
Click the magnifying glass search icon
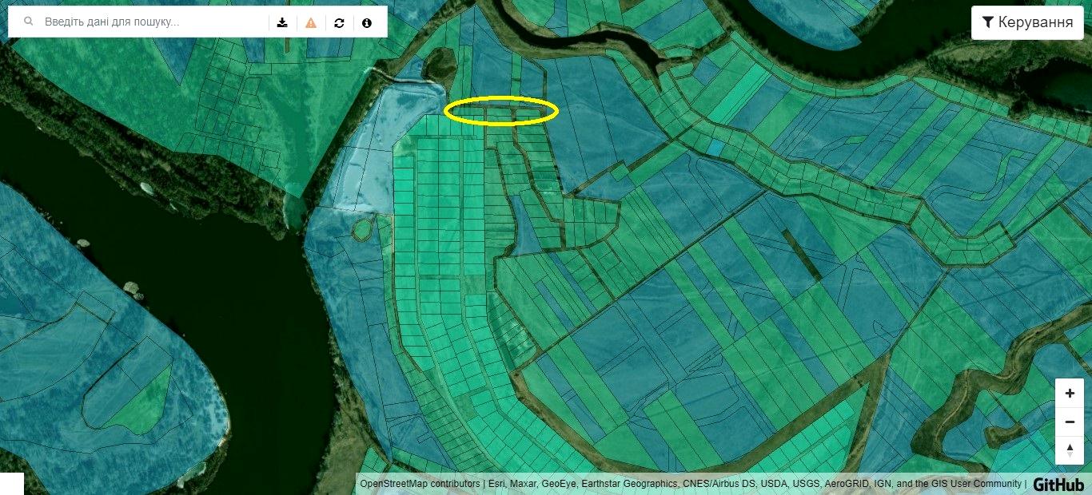coord(29,22)
